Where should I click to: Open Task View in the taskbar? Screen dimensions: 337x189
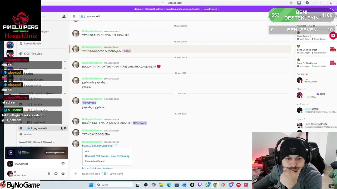pyautogui.click(x=137, y=185)
